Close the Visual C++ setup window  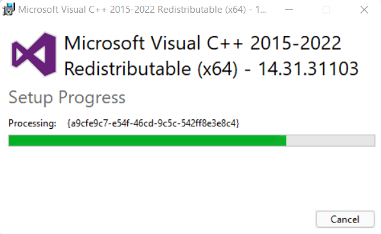click(364, 10)
